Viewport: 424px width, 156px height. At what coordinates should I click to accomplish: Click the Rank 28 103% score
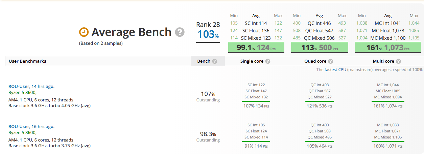[208, 34]
